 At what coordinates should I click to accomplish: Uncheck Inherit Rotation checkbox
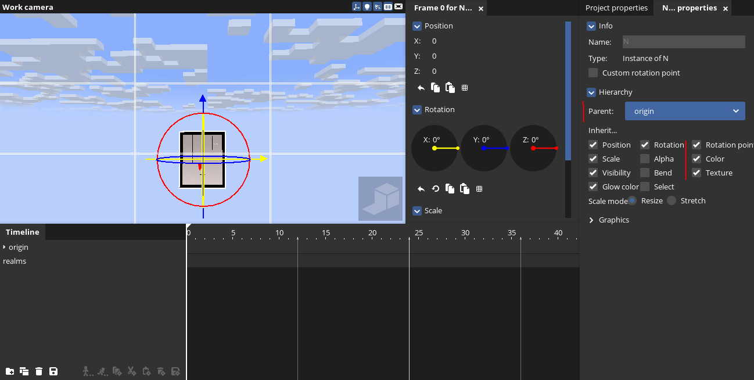[x=645, y=145]
